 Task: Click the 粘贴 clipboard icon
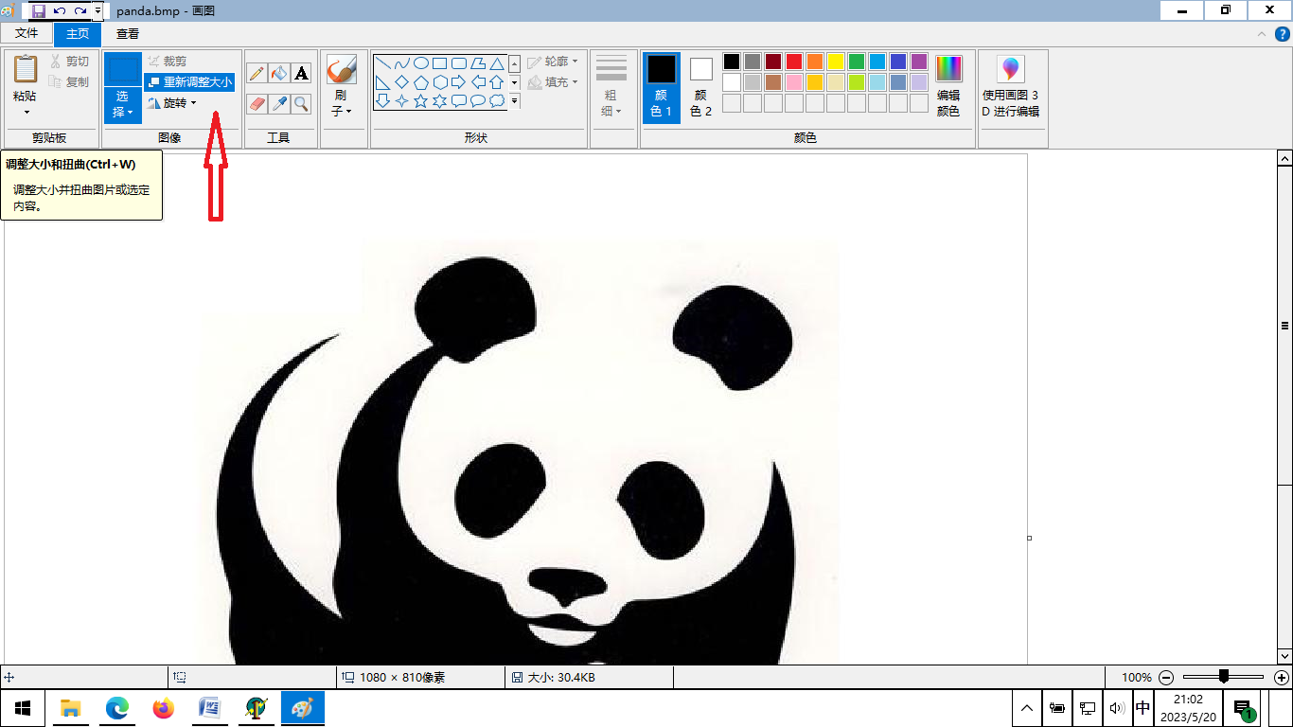coord(26,69)
